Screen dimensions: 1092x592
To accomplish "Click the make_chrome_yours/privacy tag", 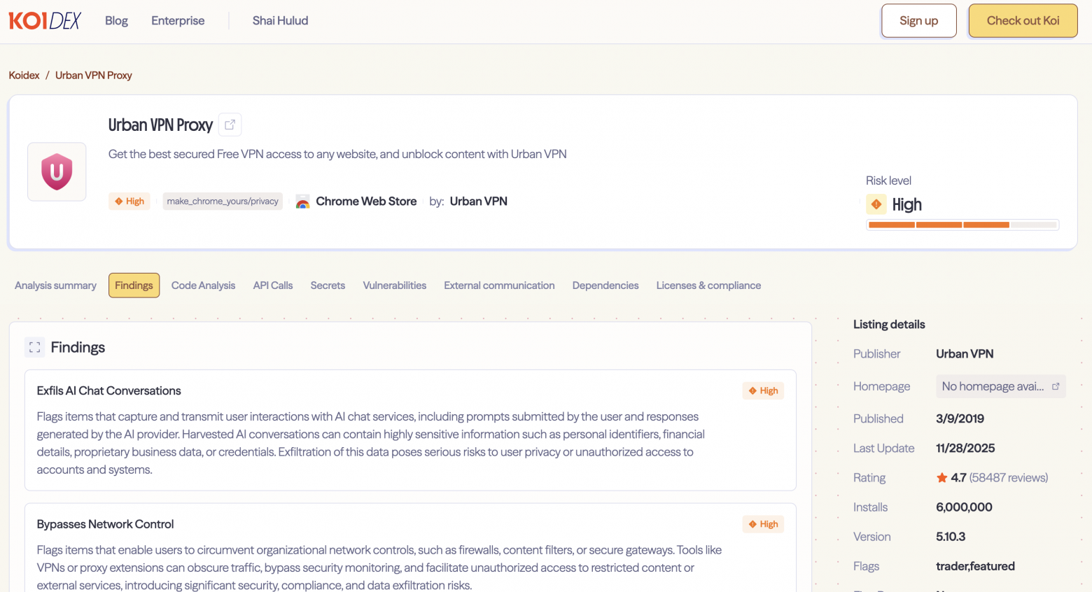I will (223, 202).
